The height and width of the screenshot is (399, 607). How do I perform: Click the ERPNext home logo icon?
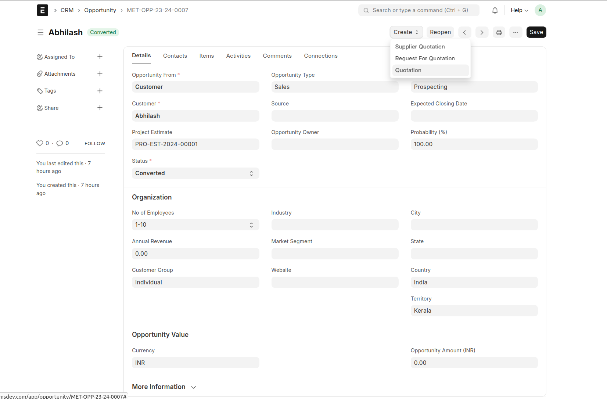42,10
